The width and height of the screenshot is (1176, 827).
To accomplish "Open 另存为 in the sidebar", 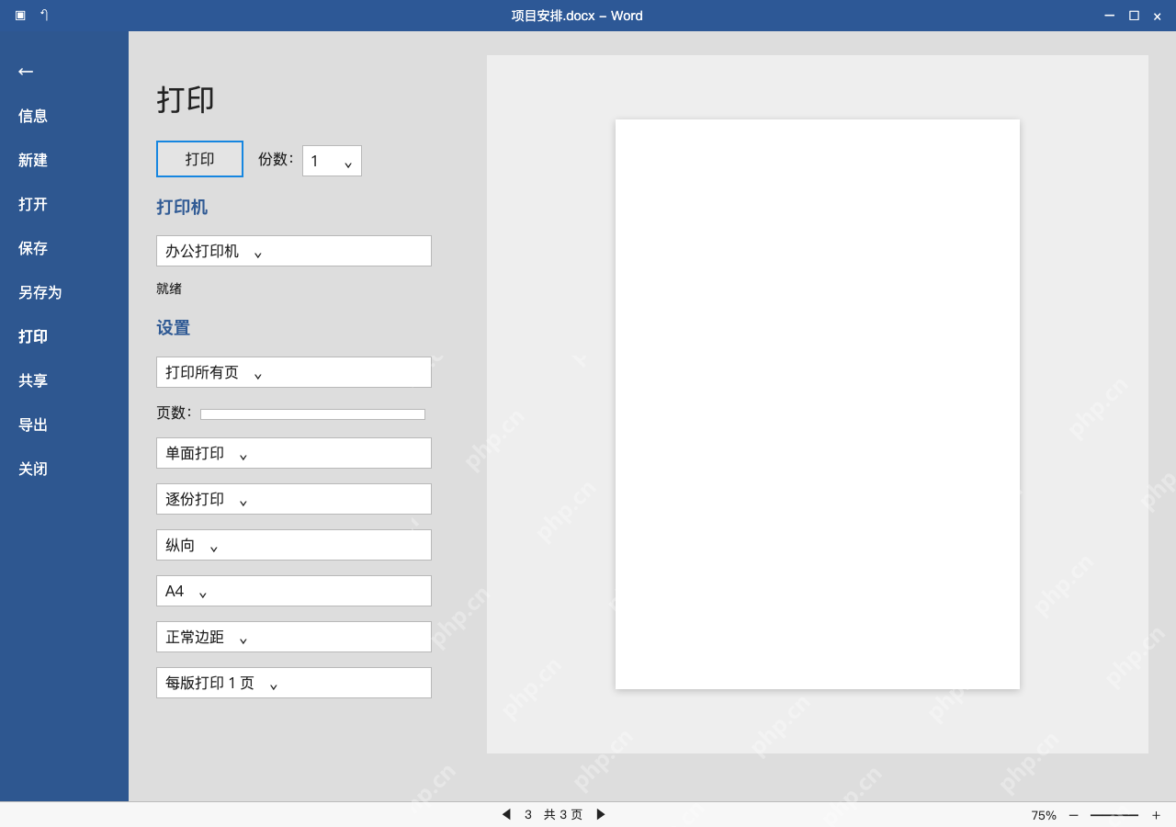I will coord(40,292).
